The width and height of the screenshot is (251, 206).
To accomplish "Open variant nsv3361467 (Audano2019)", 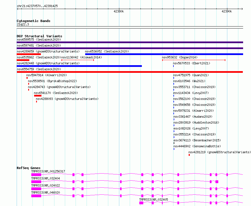I will pos(193,117).
